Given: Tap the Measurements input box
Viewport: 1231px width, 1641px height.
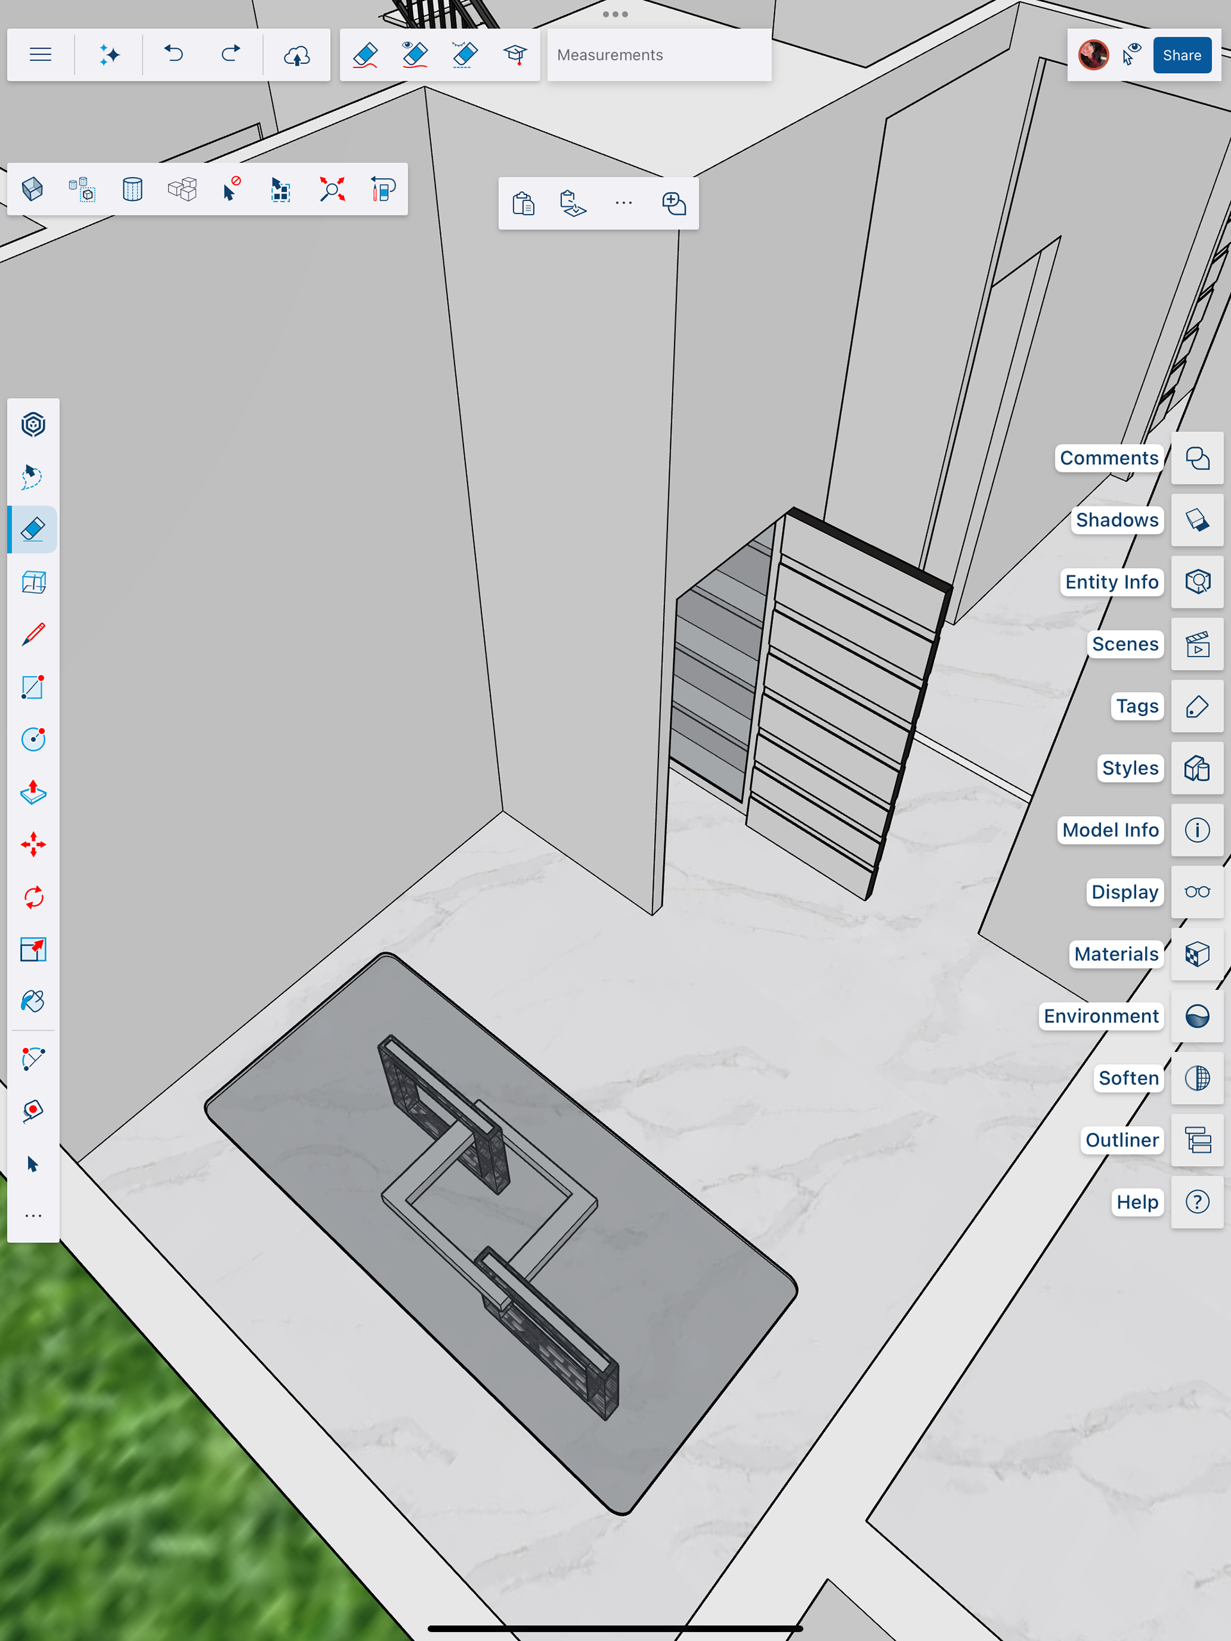Looking at the screenshot, I should tap(659, 55).
